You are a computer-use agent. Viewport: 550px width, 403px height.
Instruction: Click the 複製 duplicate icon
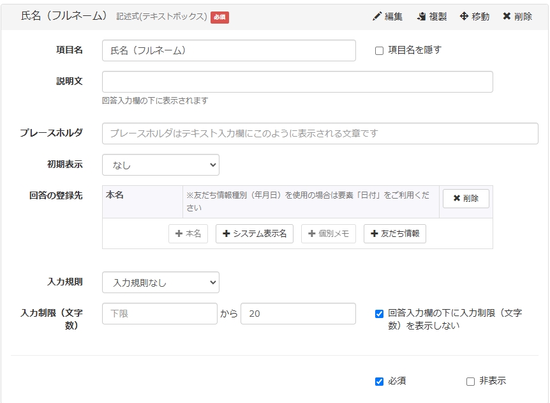point(421,17)
